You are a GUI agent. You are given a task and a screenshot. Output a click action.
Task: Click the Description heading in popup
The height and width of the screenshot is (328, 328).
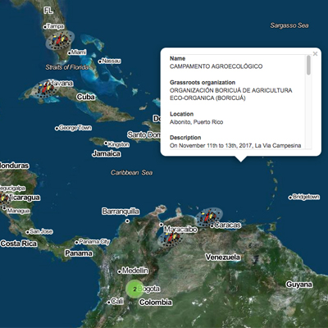click(185, 138)
